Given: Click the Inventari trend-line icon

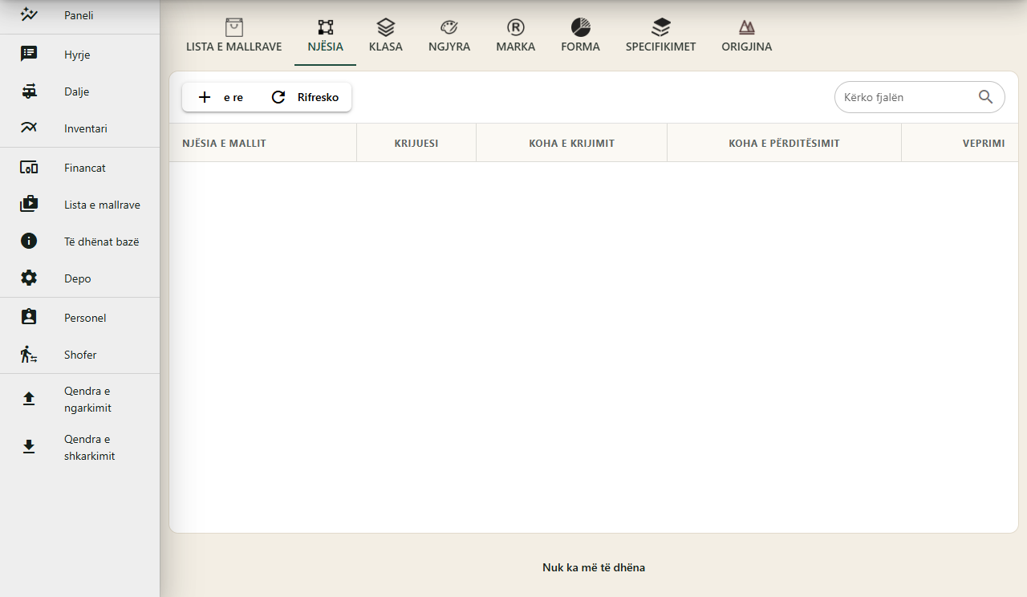Looking at the screenshot, I should [29, 128].
